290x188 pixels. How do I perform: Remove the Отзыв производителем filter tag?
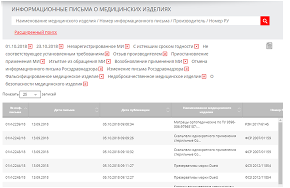click(165, 54)
